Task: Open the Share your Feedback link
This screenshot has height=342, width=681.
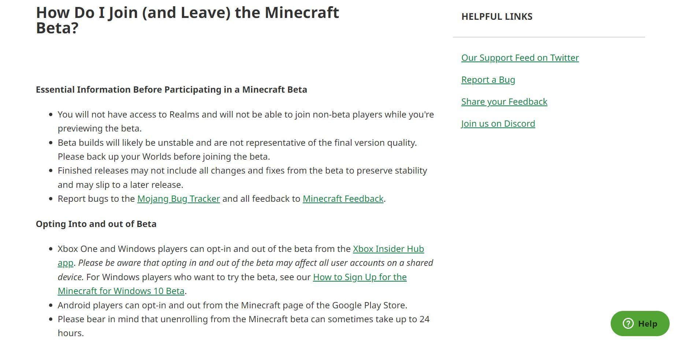Action: pos(504,102)
